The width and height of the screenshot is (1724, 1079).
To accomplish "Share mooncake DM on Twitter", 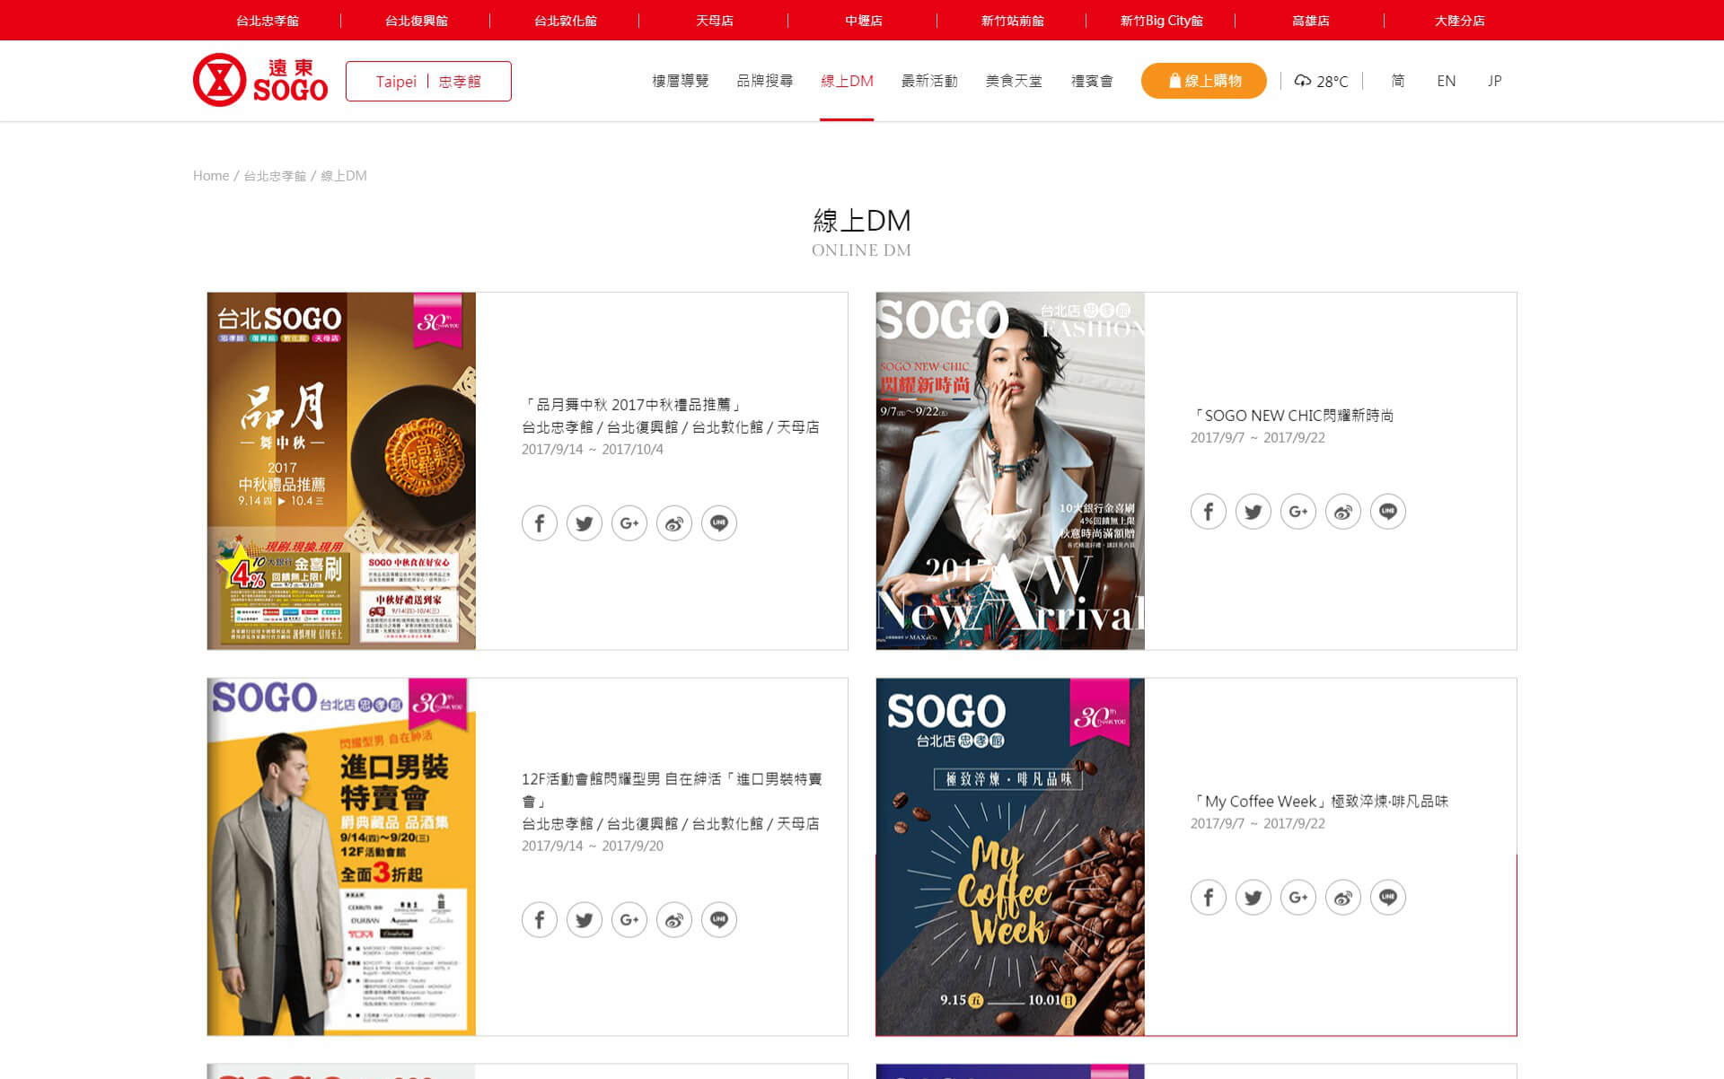I will coord(585,523).
